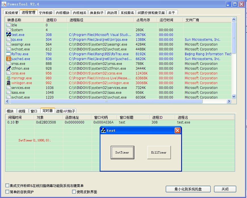This screenshot has width=247, height=198.
Task: Click path C:\WINDOWS\system32\lsass.exe
Action: pos(95,92)
